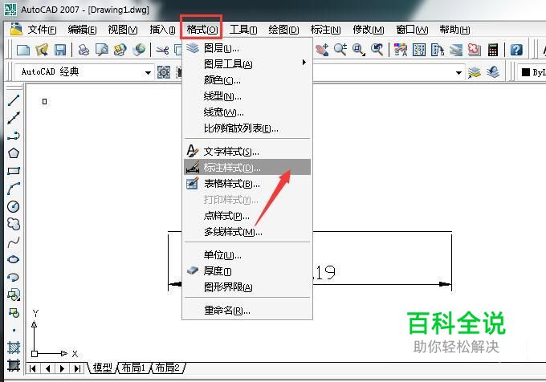
Task: Click the Cut scissors icon
Action: pyautogui.click(x=162, y=51)
